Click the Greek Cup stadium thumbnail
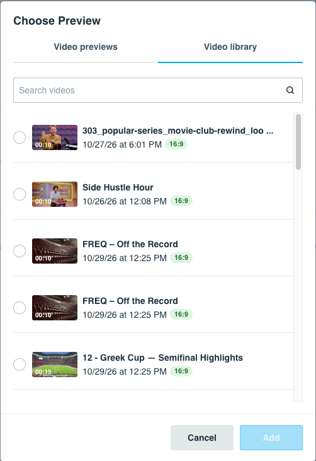This screenshot has width=316, height=461. point(55,365)
